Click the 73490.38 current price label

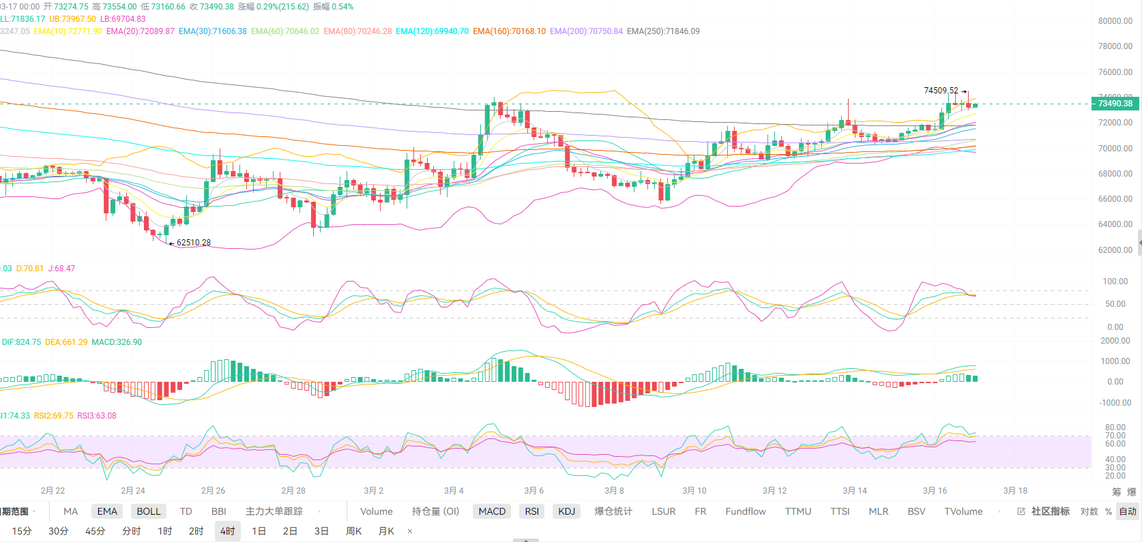pos(1115,104)
